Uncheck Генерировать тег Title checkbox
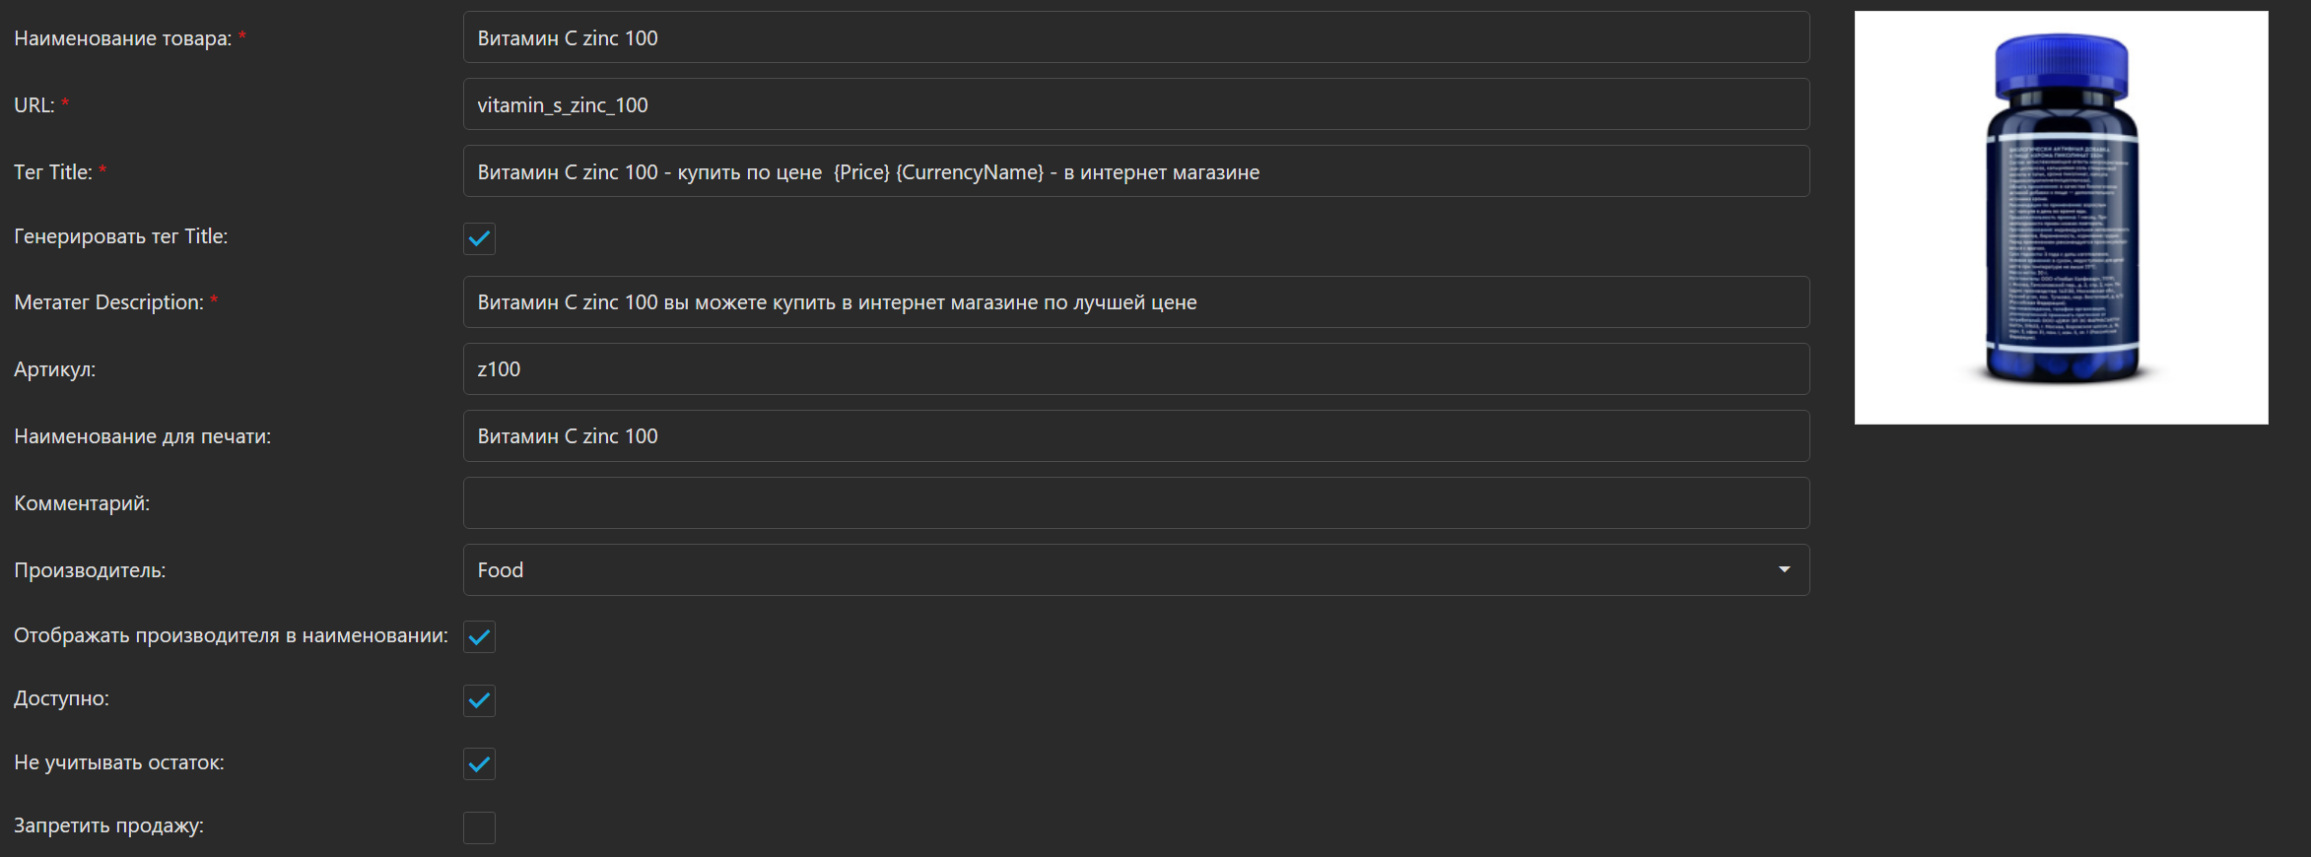The width and height of the screenshot is (2311, 857). click(479, 238)
